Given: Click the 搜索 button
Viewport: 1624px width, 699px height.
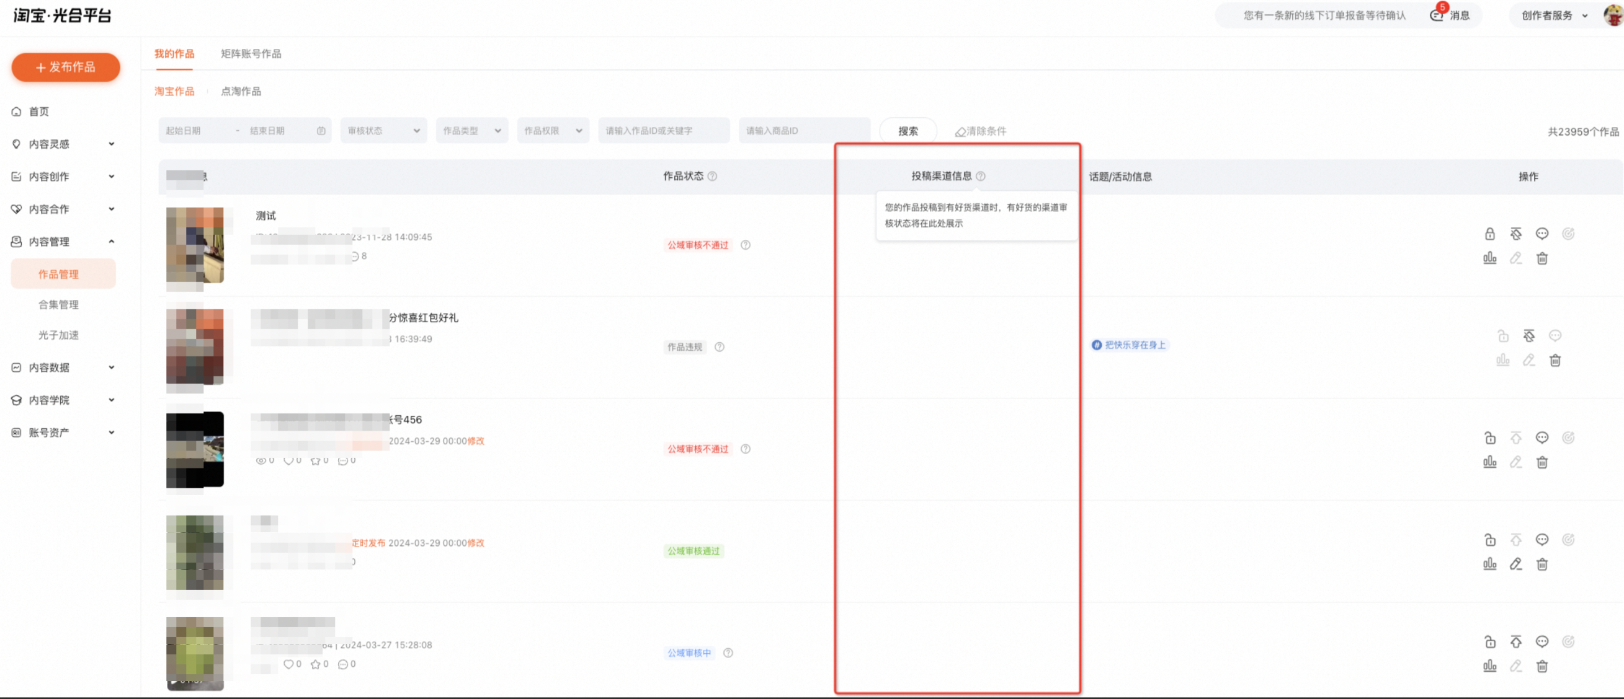Looking at the screenshot, I should (x=908, y=131).
